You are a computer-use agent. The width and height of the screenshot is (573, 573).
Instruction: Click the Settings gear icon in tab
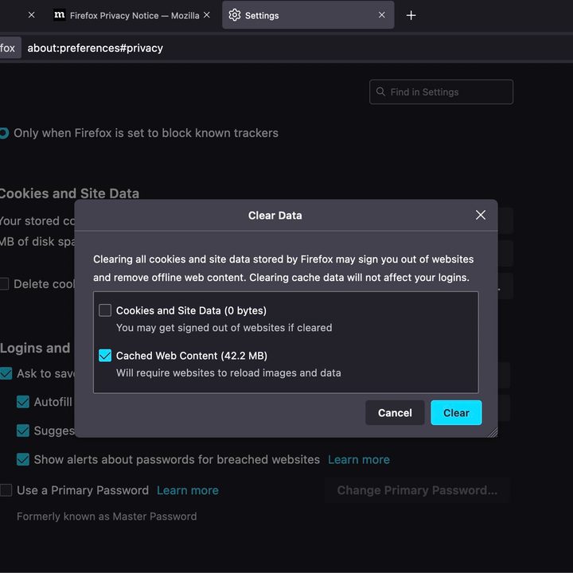(235, 15)
